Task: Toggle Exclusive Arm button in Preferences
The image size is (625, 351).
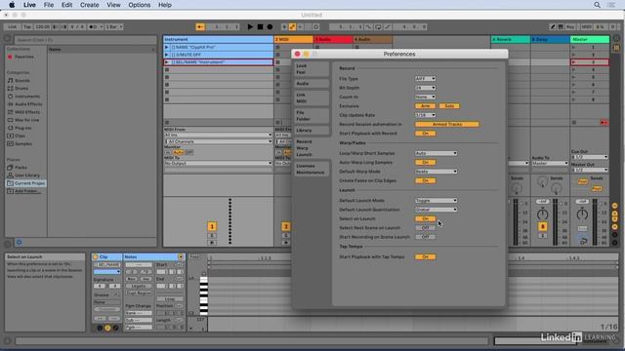Action: click(x=425, y=106)
